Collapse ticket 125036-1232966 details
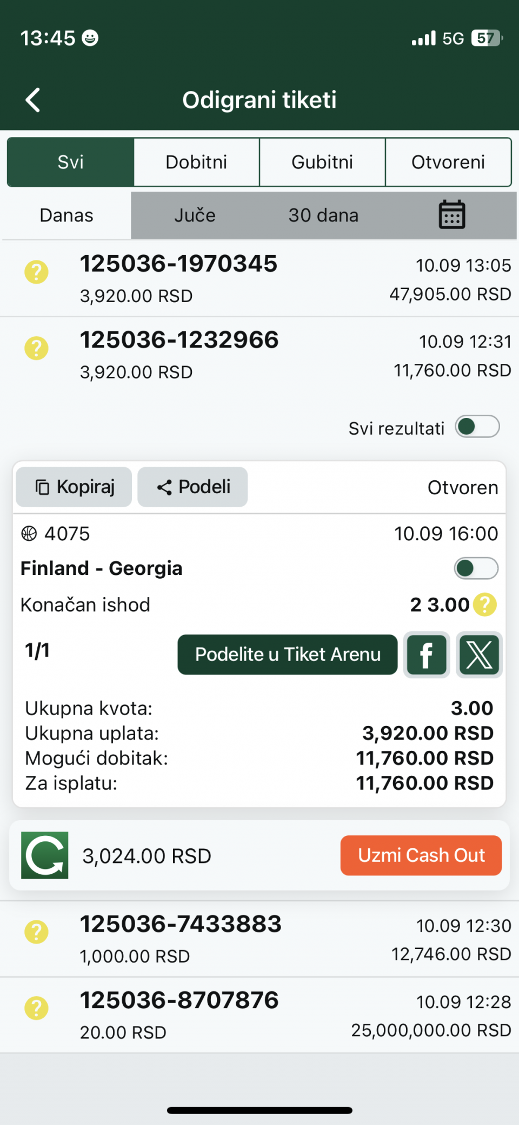The image size is (519, 1125). 259,356
